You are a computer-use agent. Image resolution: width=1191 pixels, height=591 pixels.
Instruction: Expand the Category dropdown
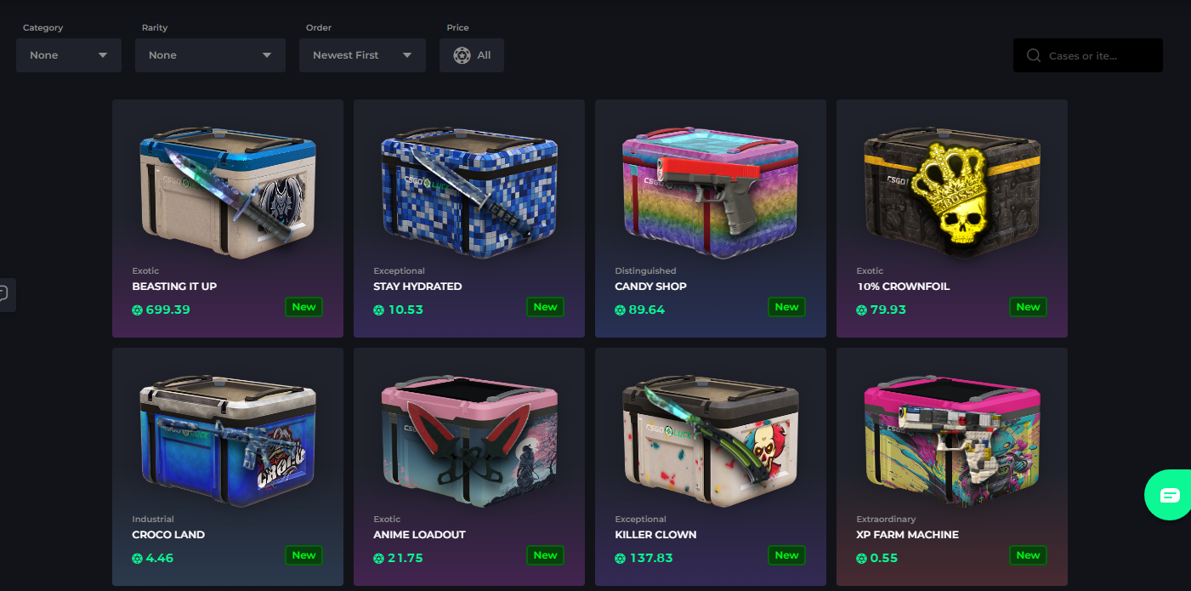69,55
